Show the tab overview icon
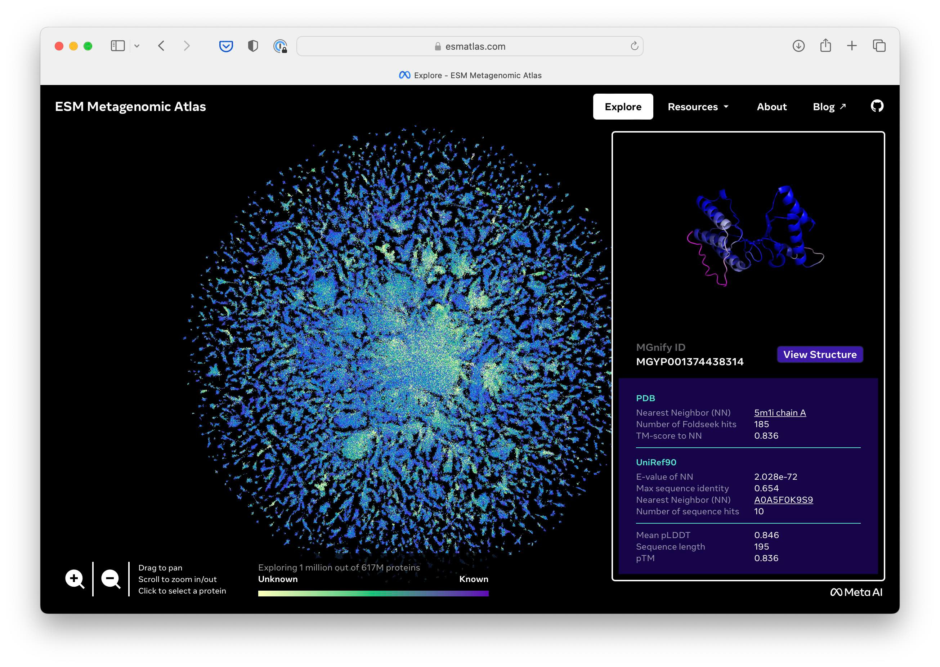The width and height of the screenshot is (940, 667). point(879,46)
